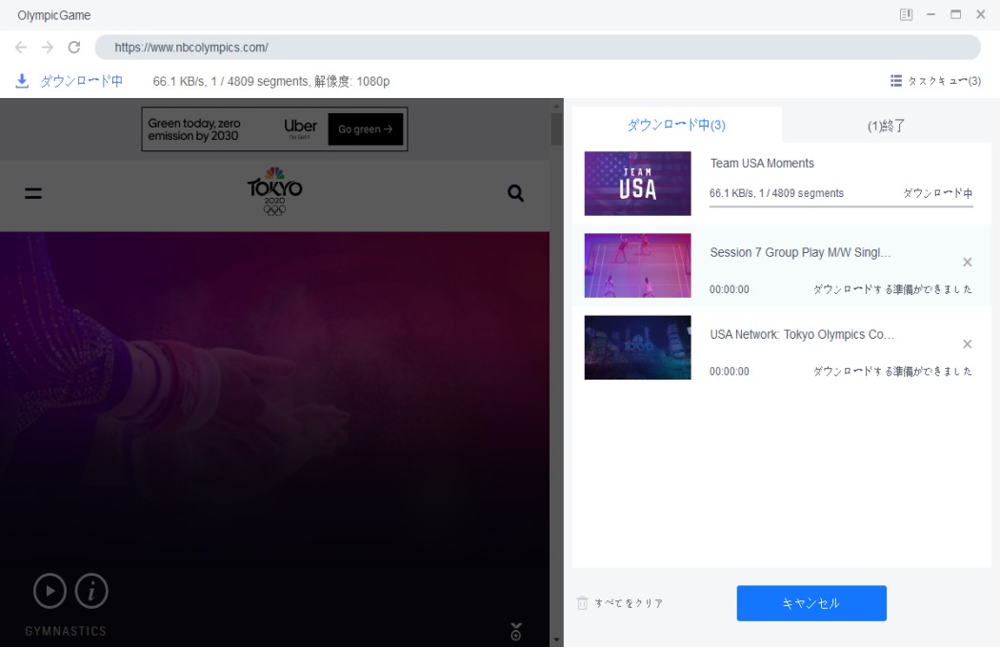Switch to the ダウンロード中(3) tab
This screenshot has height=647, width=1000.
pyautogui.click(x=676, y=126)
